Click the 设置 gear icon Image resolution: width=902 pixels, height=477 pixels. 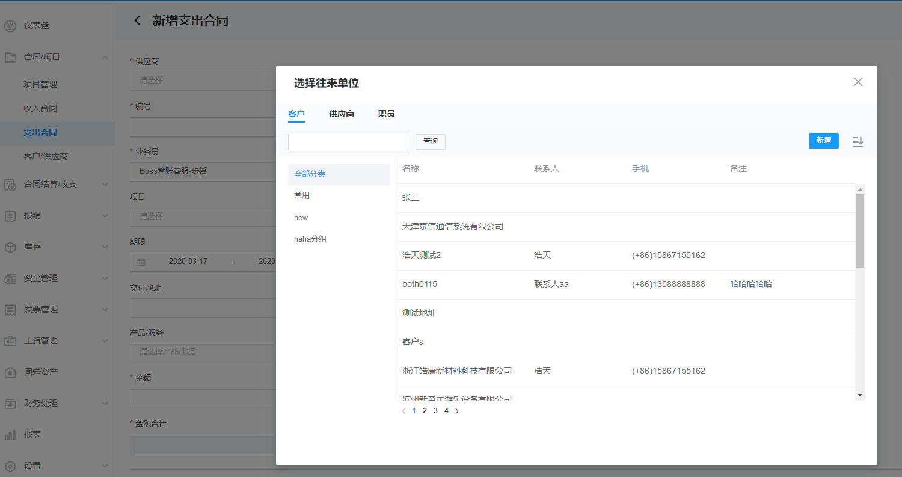(x=10, y=466)
